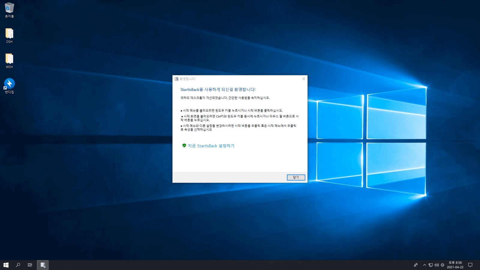The width and height of the screenshot is (480, 270).
Task: Select the OSH folder on the desktop
Action: click(9, 35)
